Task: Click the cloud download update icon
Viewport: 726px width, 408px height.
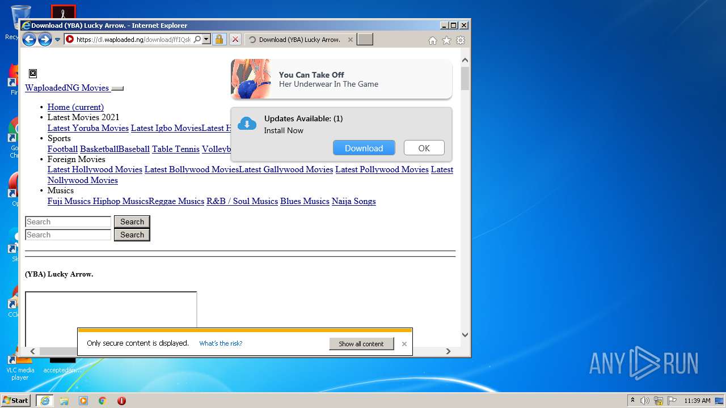Action: click(247, 124)
